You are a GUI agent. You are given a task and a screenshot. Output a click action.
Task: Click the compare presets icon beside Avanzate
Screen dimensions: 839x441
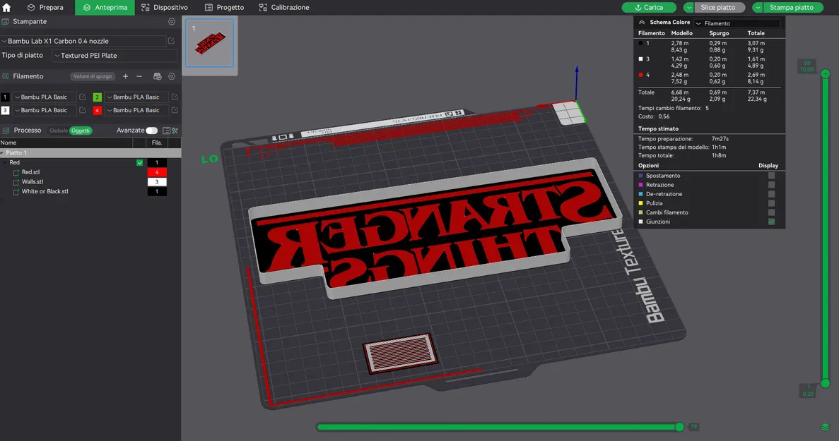[x=175, y=131]
